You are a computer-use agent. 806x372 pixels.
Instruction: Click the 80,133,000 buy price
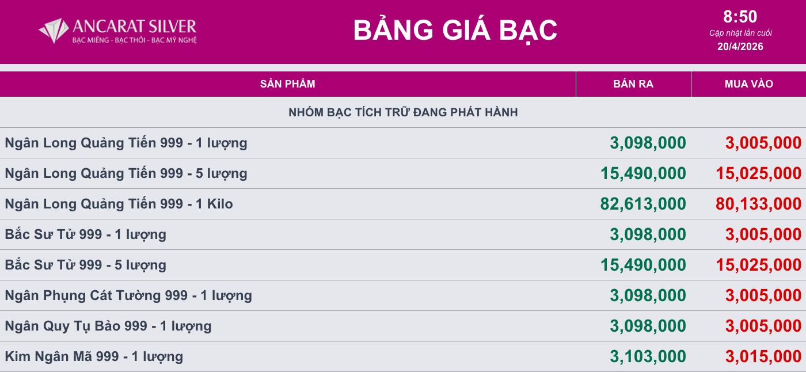click(x=758, y=204)
